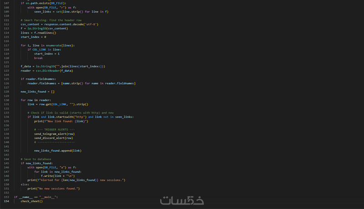Image resolution: width=364 pixels, height=209 pixels.
Task: Click the 'reader = csv.DictReader(f_data)' line
Action: [47, 71]
